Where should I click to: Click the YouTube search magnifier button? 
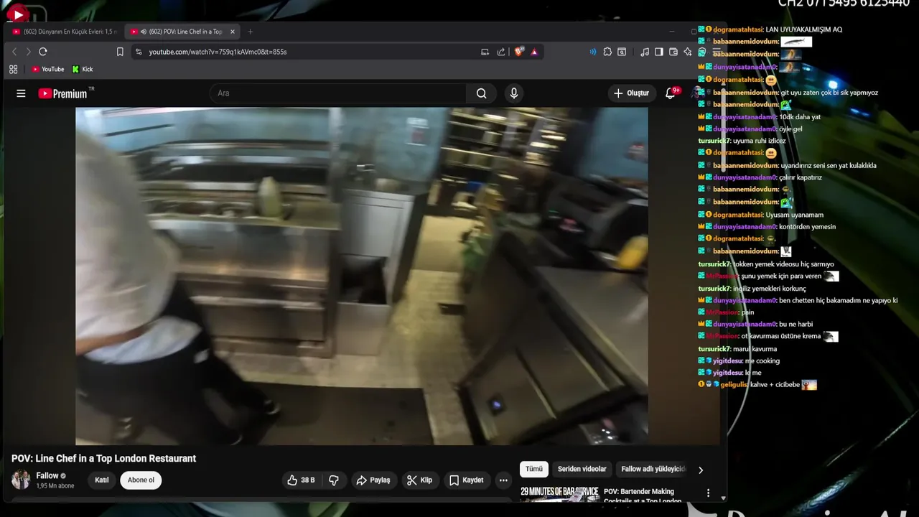(x=481, y=93)
